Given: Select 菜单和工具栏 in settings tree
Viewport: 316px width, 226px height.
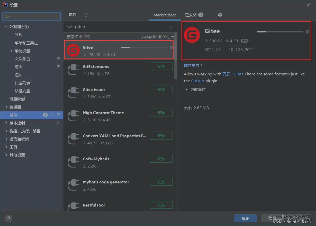Looking at the screenshot, I should click(26, 43).
